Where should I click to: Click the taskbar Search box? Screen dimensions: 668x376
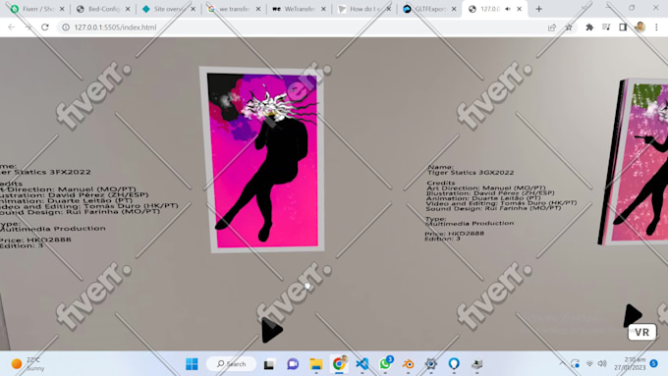click(x=231, y=364)
